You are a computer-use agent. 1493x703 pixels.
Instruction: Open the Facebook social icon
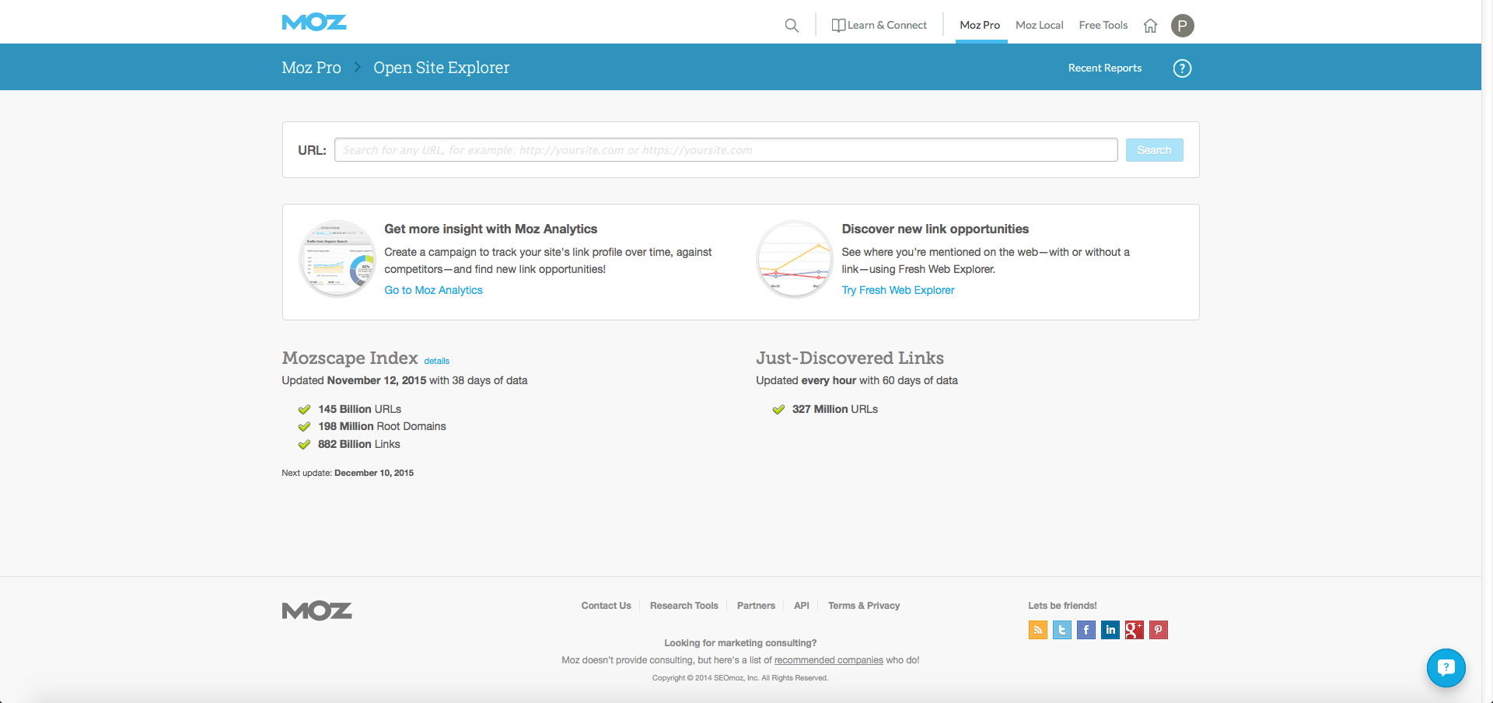pos(1086,630)
